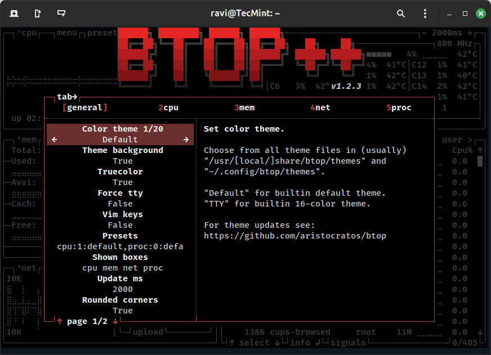Viewport: 491px width, 355px height.
Task: Switch to the 3mem options tab
Action: [244, 107]
